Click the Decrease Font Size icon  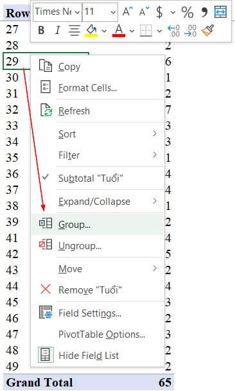(144, 12)
